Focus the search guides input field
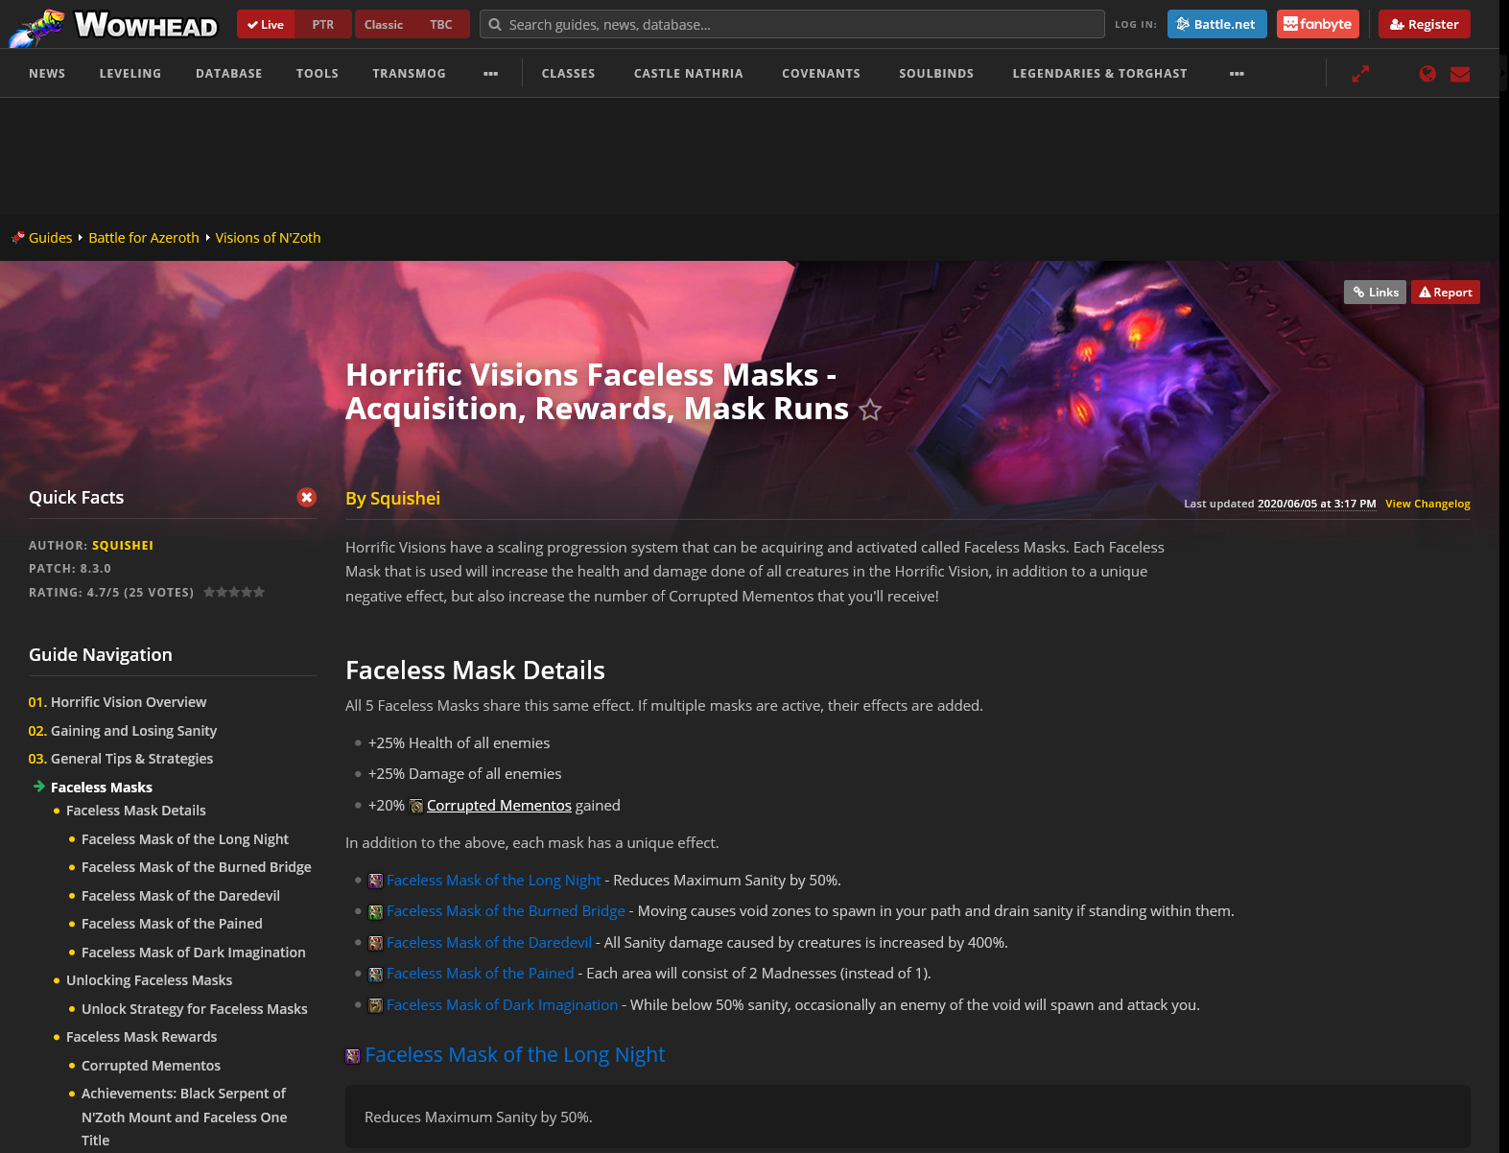This screenshot has height=1153, width=1509. pos(791,25)
